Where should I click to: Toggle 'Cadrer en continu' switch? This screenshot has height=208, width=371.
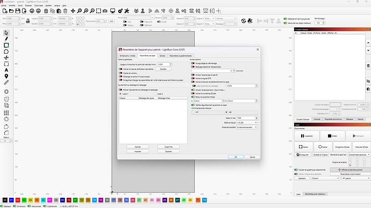(x=120, y=73)
